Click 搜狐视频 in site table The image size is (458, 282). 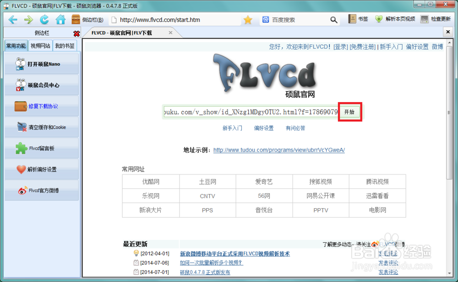321,182
